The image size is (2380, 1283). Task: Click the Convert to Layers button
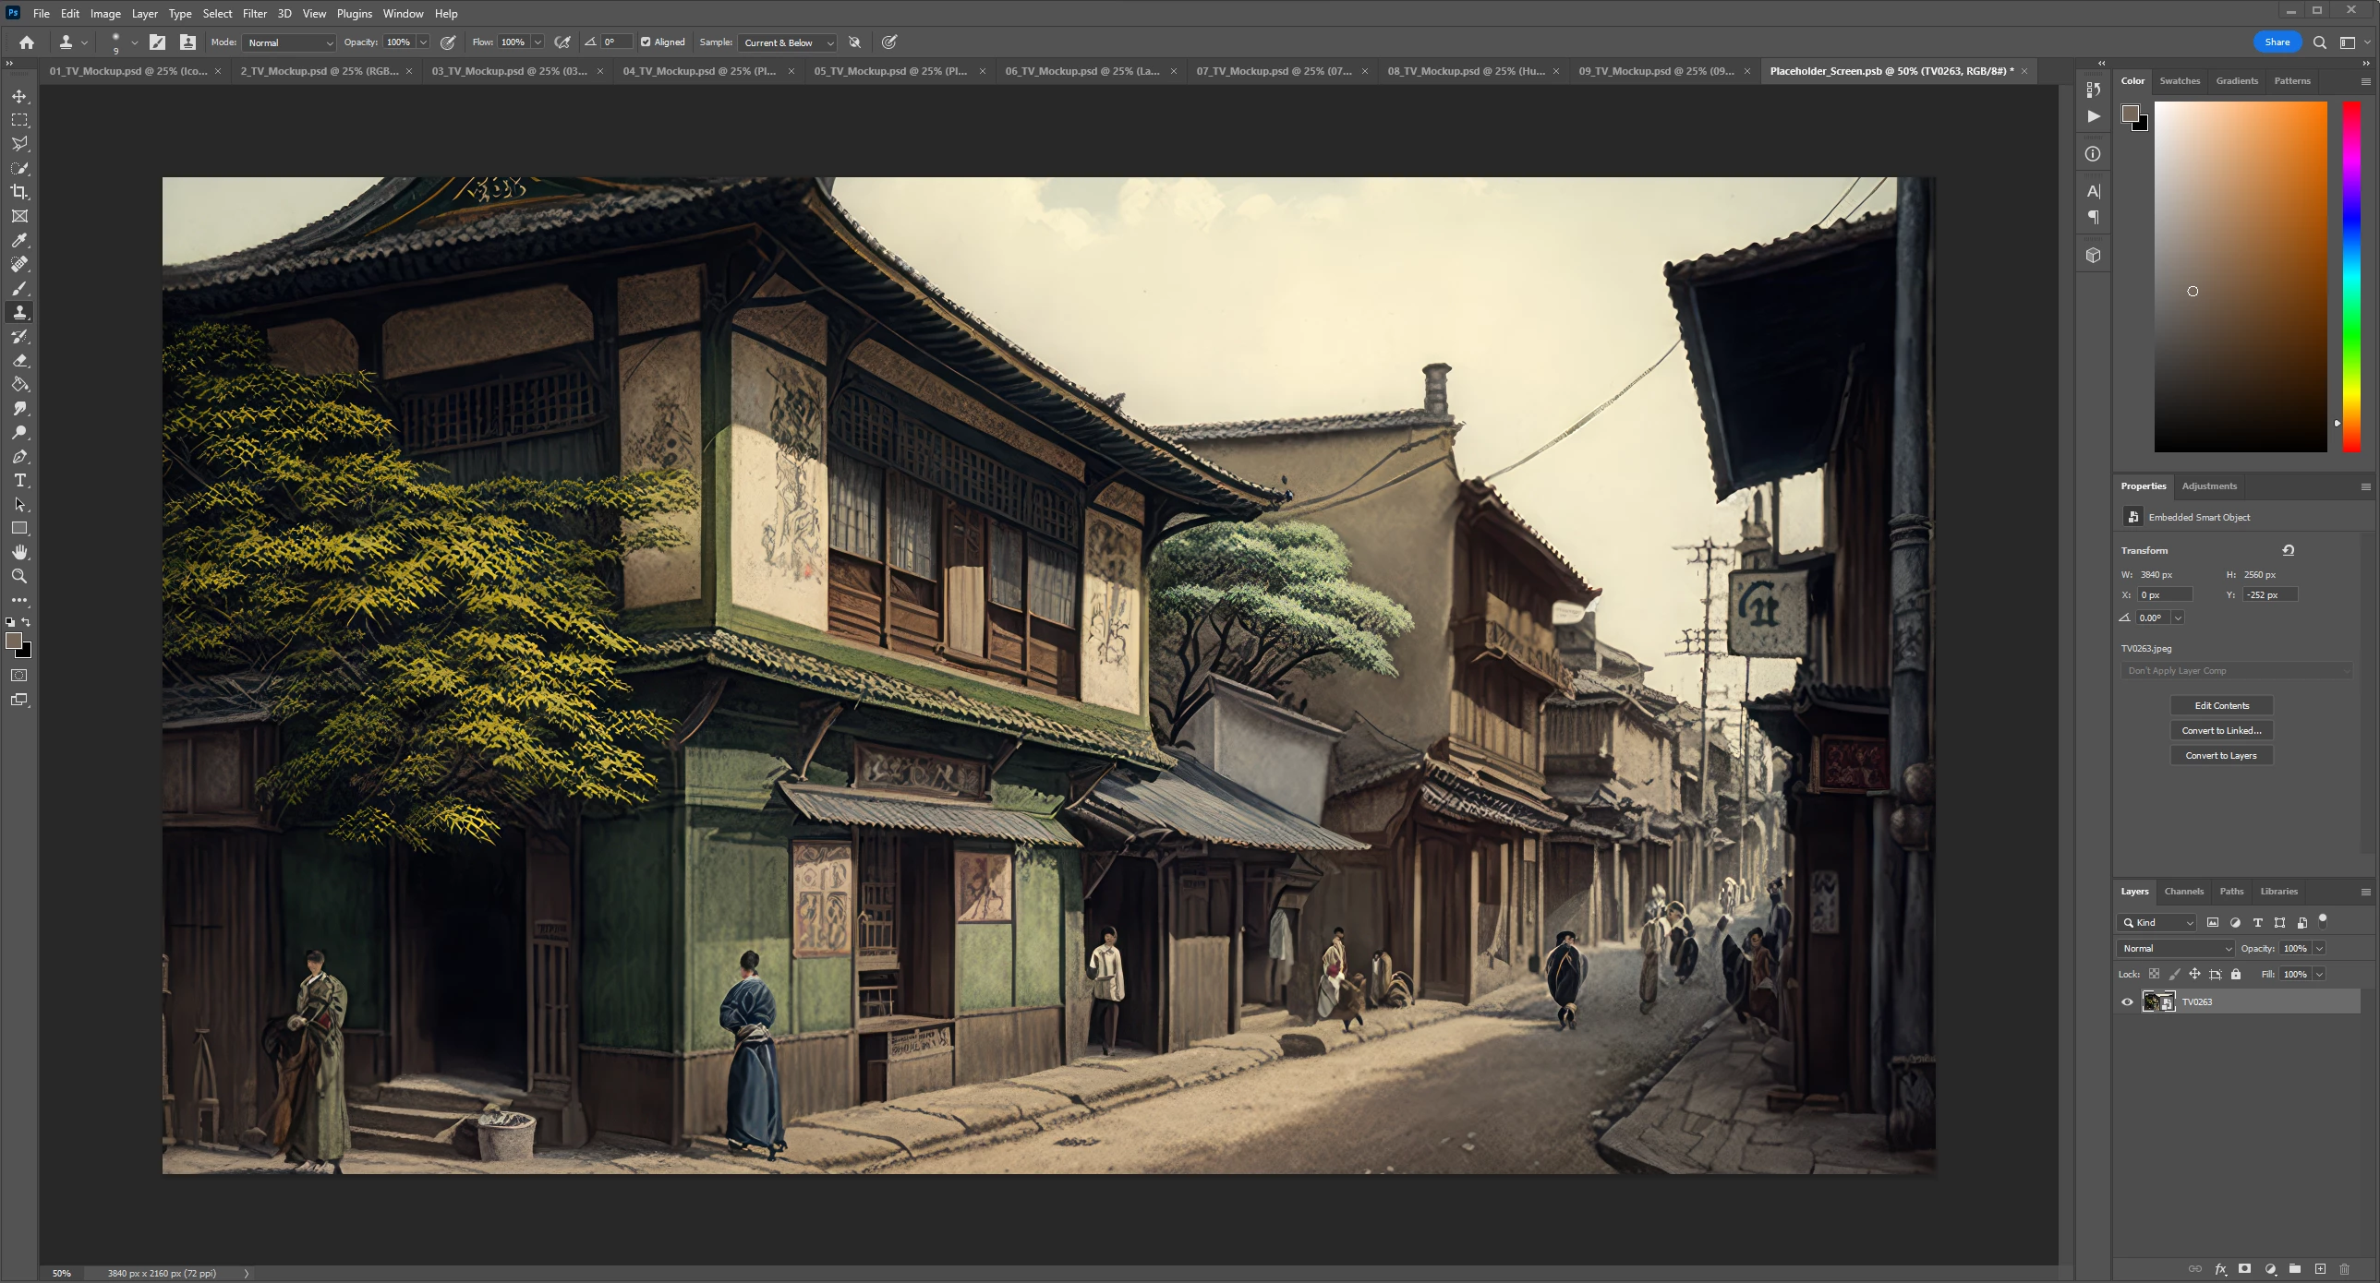[2221, 756]
